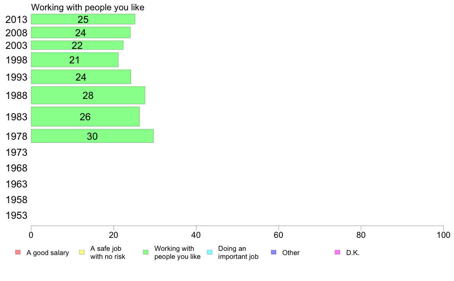Image resolution: width=454 pixels, height=281 pixels.
Task: Click the cyan Doing an important job swatch
Action: pos(210,252)
